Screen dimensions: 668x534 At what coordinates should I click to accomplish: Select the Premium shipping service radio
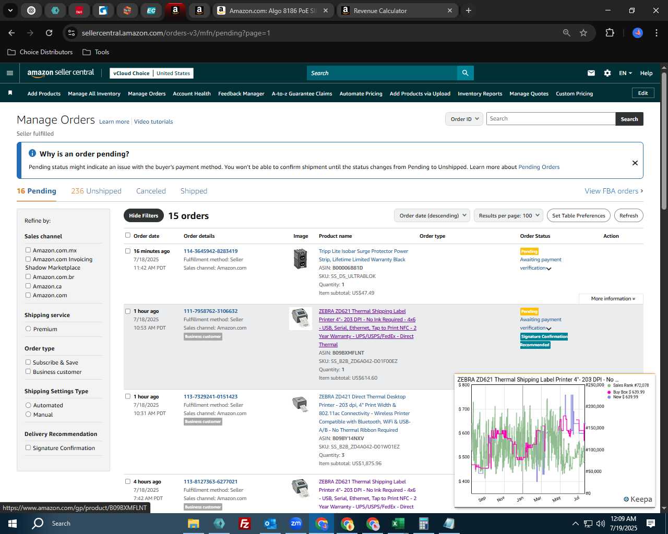[28, 329]
